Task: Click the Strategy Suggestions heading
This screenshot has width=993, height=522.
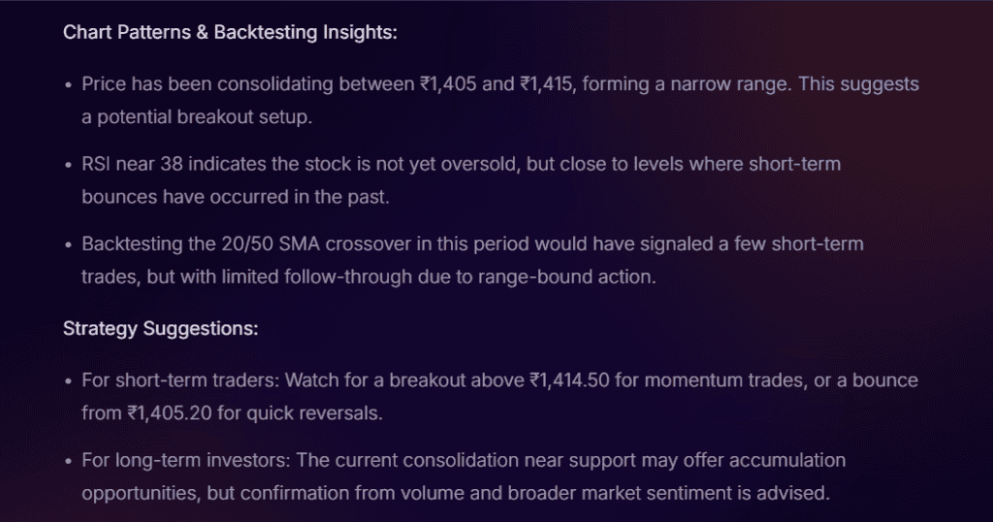Action: (161, 329)
